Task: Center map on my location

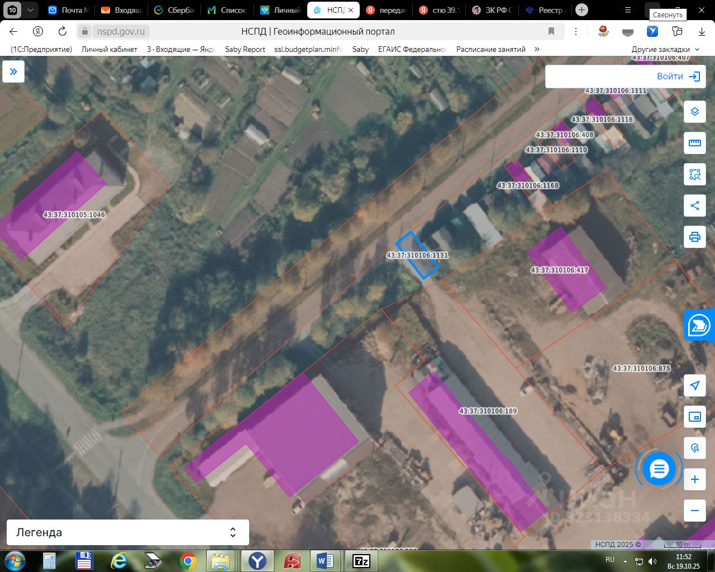Action: [695, 385]
